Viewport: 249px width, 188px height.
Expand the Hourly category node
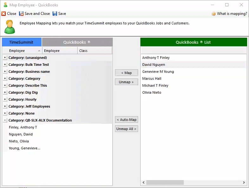point(5,99)
